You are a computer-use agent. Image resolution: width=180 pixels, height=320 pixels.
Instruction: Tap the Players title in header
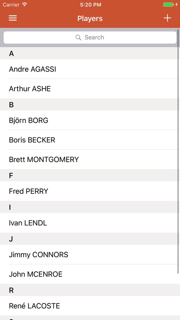(x=90, y=19)
